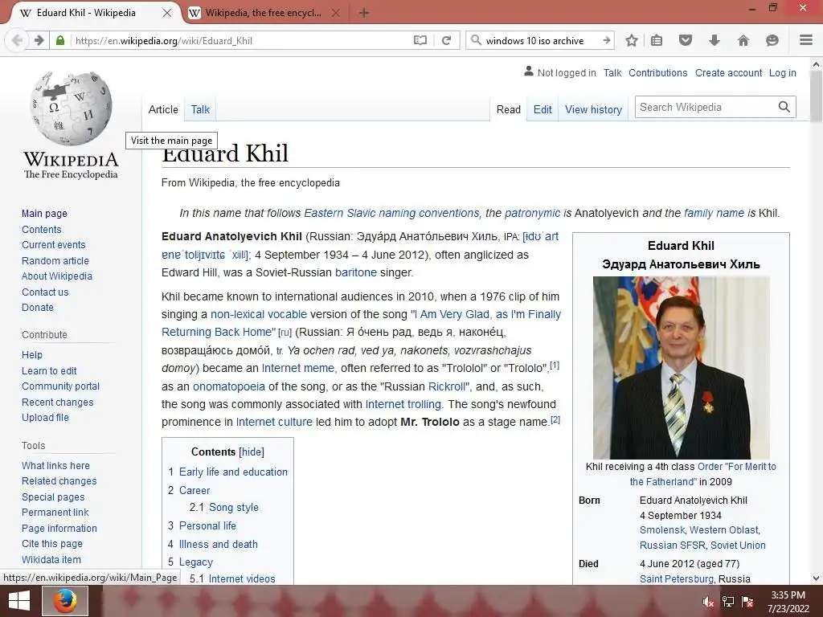Submit Firefox search with the arrow button
Screen dimensions: 823x617
pos(606,40)
